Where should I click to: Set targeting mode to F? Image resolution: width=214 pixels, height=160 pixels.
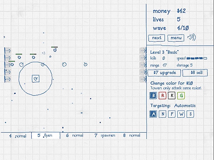click(172, 114)
